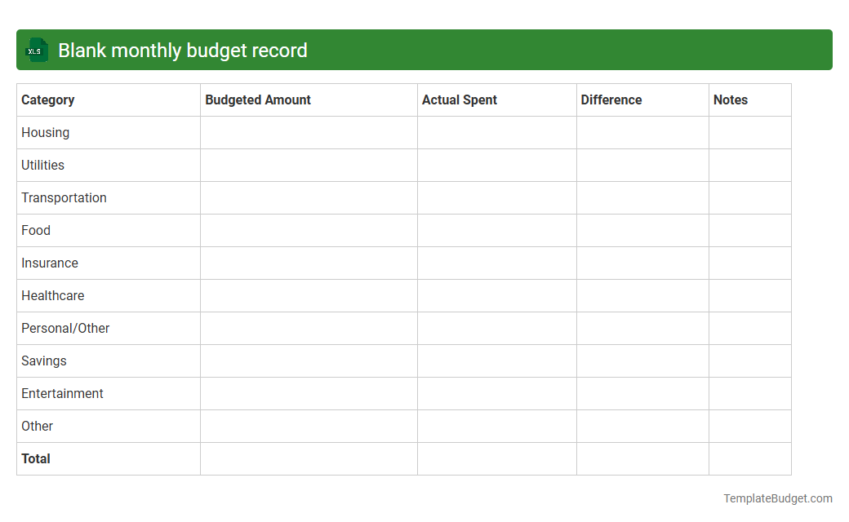Click the Personal/Other category cell
Image resolution: width=849 pixels, height=522 pixels.
(65, 328)
